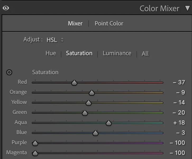Edit the Red value field – 37
The image size is (192, 159).
point(179,82)
